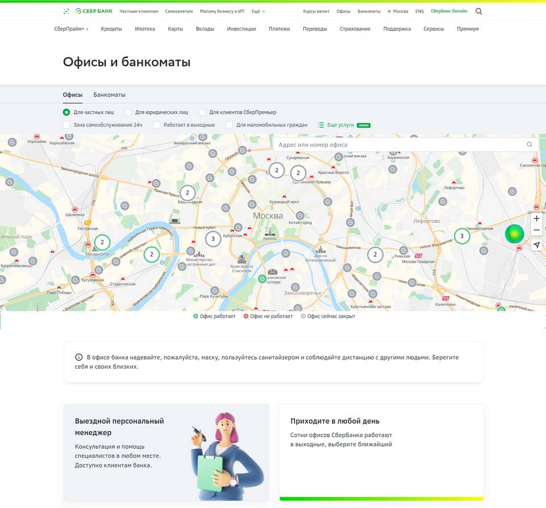Open the Кредиты menu

pos(111,29)
